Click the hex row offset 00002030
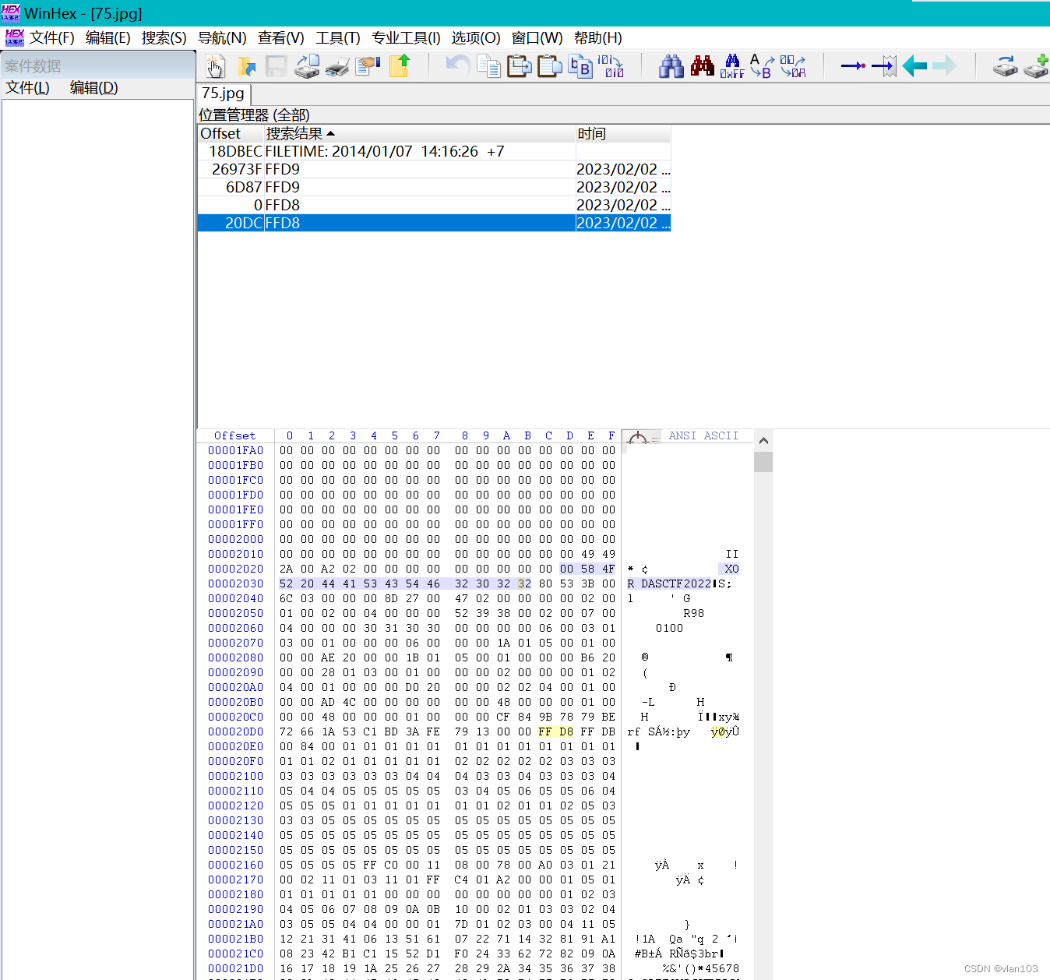Screen dimensions: 1050x980 tap(235, 583)
